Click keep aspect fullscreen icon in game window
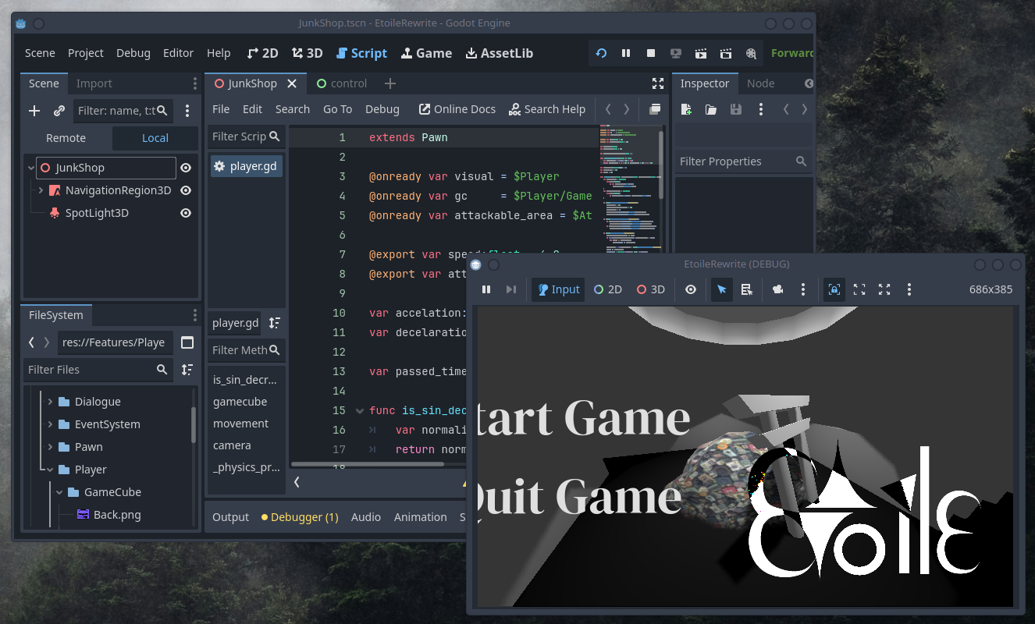The height and width of the screenshot is (624, 1035). click(859, 289)
